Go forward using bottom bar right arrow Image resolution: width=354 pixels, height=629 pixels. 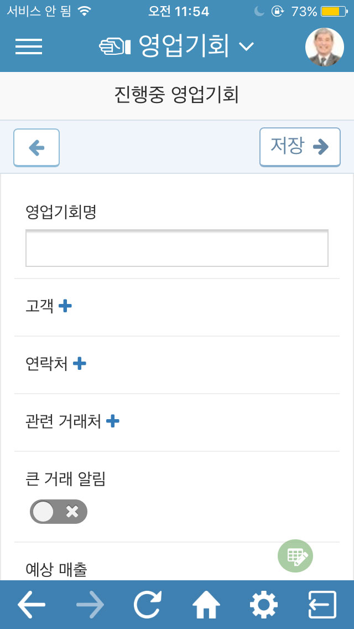coord(90,605)
